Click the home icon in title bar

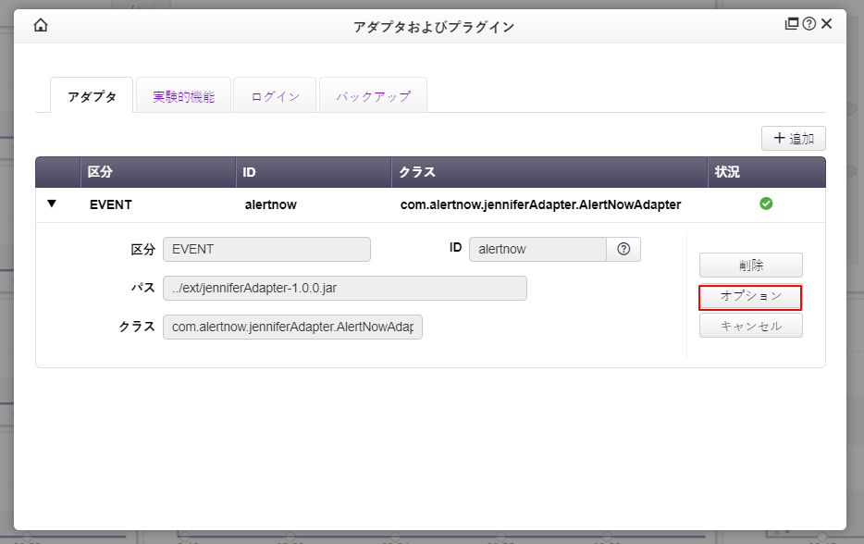(41, 26)
